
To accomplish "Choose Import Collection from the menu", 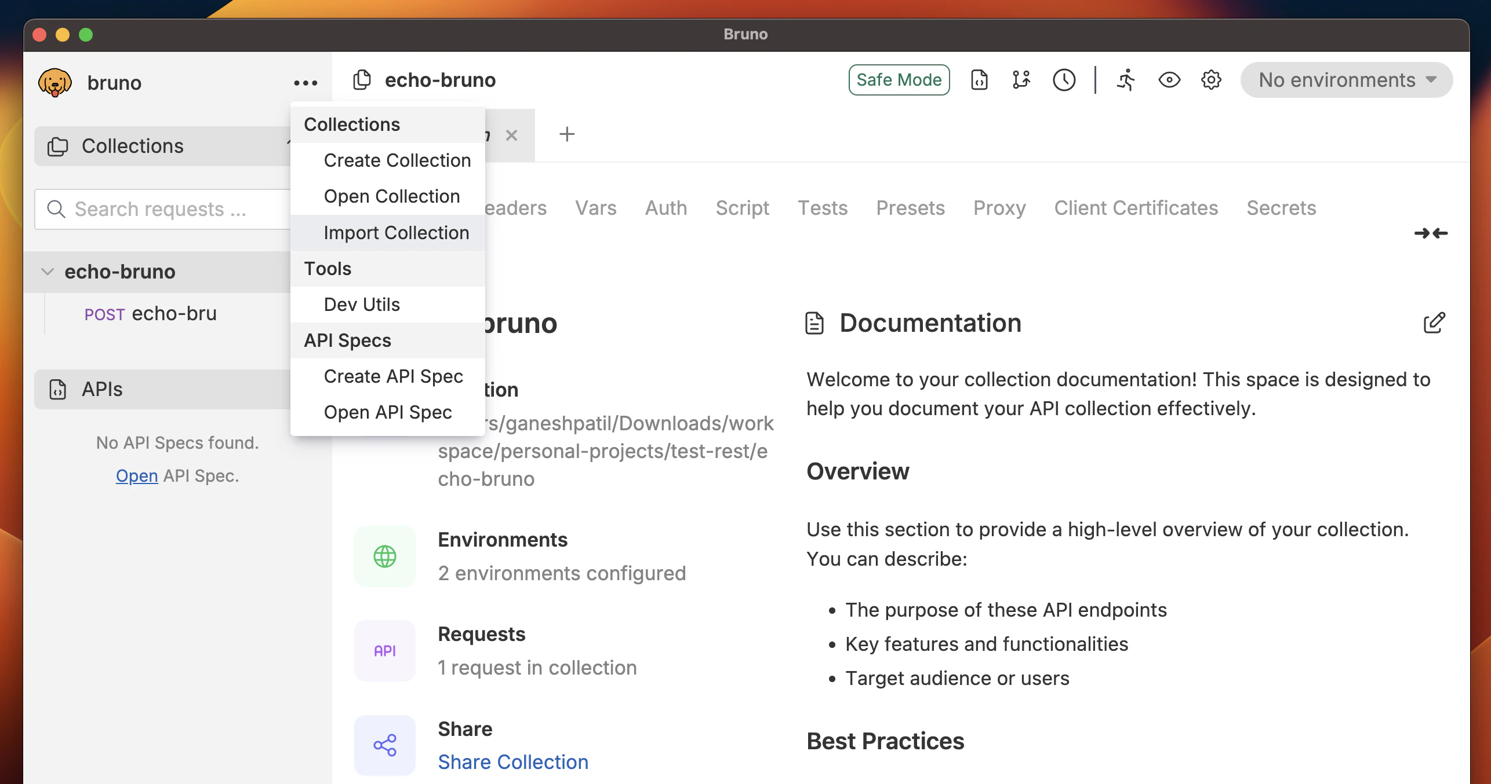I will click(x=396, y=233).
